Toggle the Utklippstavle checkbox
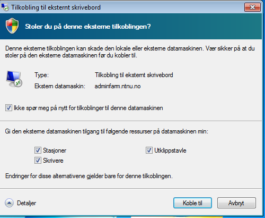This screenshot has height=218, width=265. (149, 150)
